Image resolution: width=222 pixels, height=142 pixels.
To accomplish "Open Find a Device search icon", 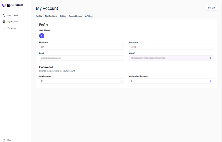I will tap(4, 15).
